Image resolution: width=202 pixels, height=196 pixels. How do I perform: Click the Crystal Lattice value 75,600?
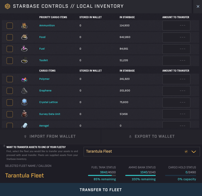click(124, 102)
